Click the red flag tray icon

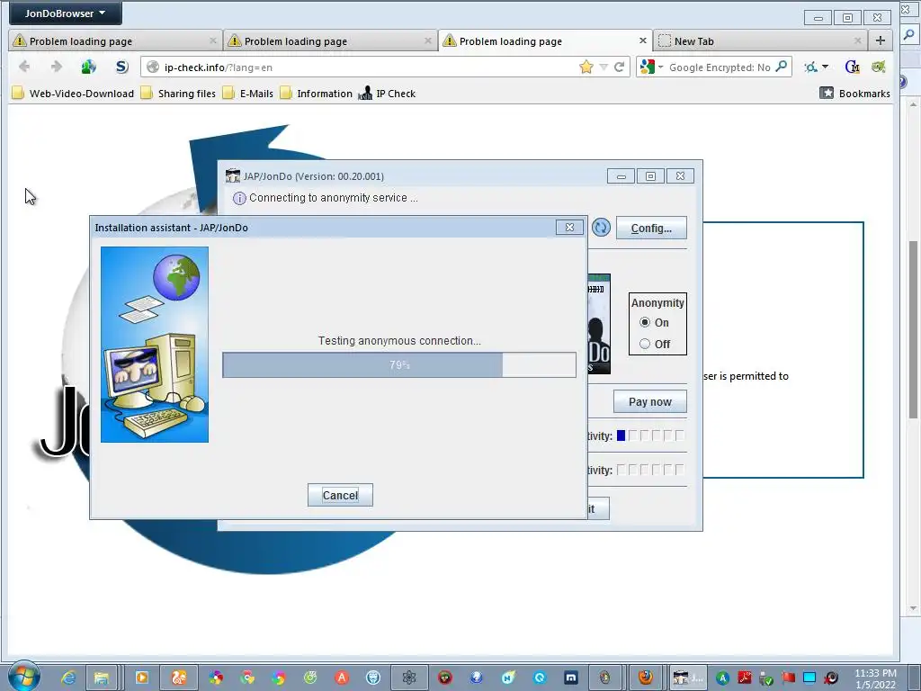click(x=788, y=678)
